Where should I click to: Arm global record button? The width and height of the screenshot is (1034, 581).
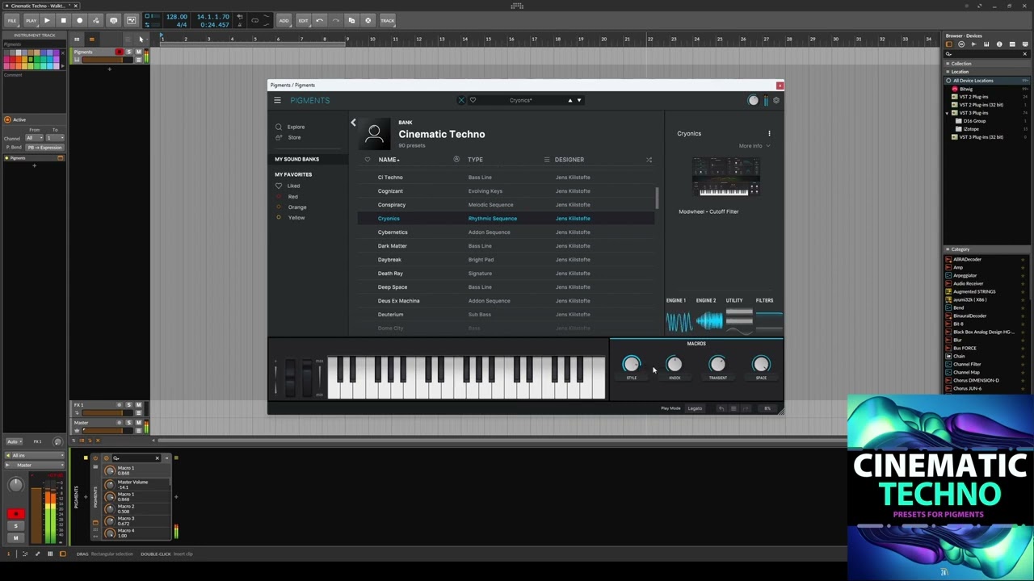click(x=79, y=20)
